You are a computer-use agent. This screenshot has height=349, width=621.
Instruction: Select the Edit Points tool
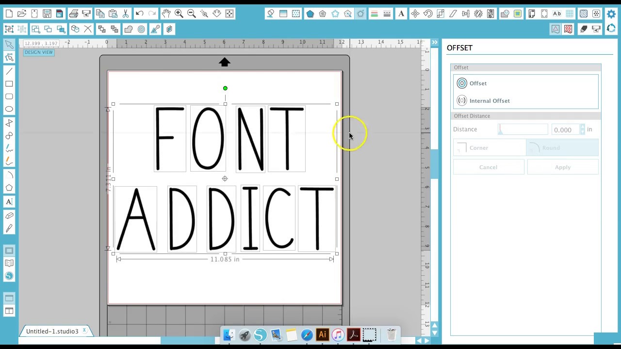(x=9, y=57)
